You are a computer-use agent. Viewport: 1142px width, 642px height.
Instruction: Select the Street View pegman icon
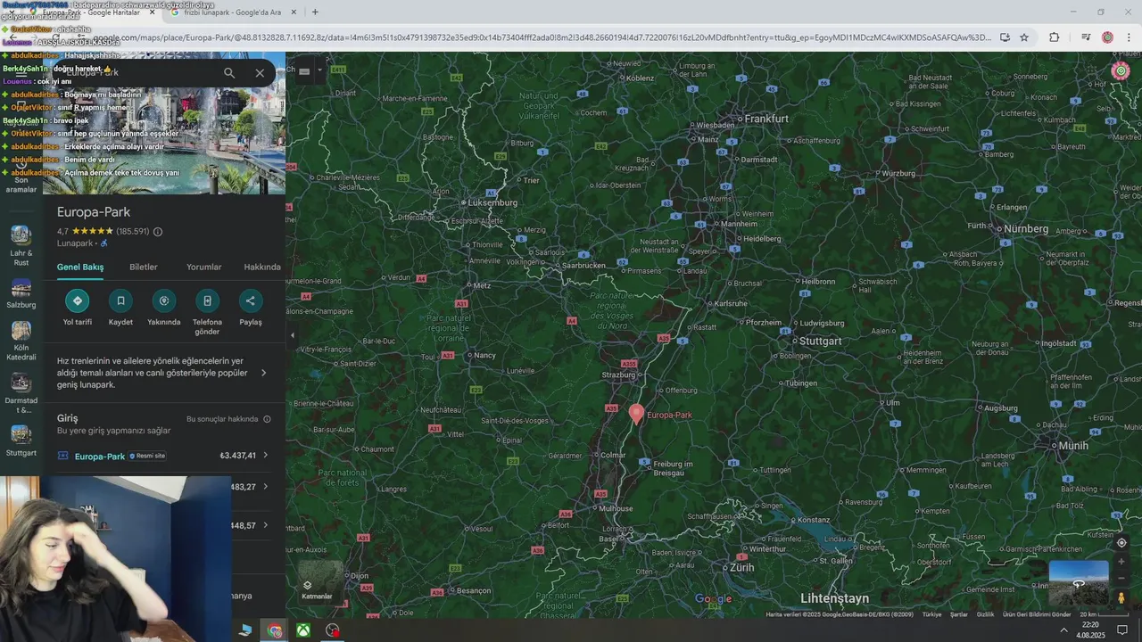[x=1121, y=597]
